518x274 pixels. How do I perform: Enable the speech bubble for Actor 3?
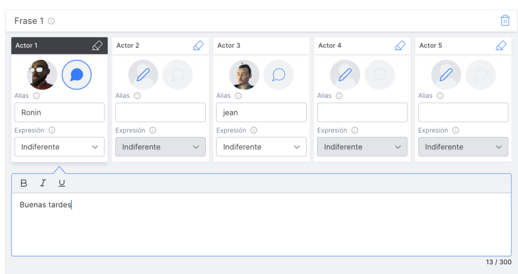pyautogui.click(x=278, y=75)
